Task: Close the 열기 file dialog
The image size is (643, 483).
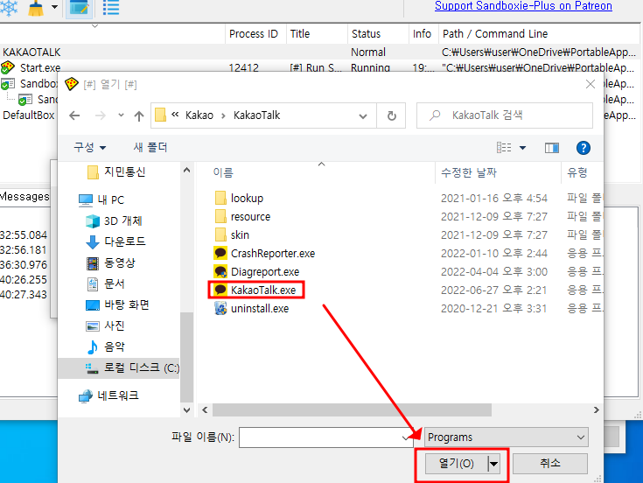Action: [x=591, y=84]
